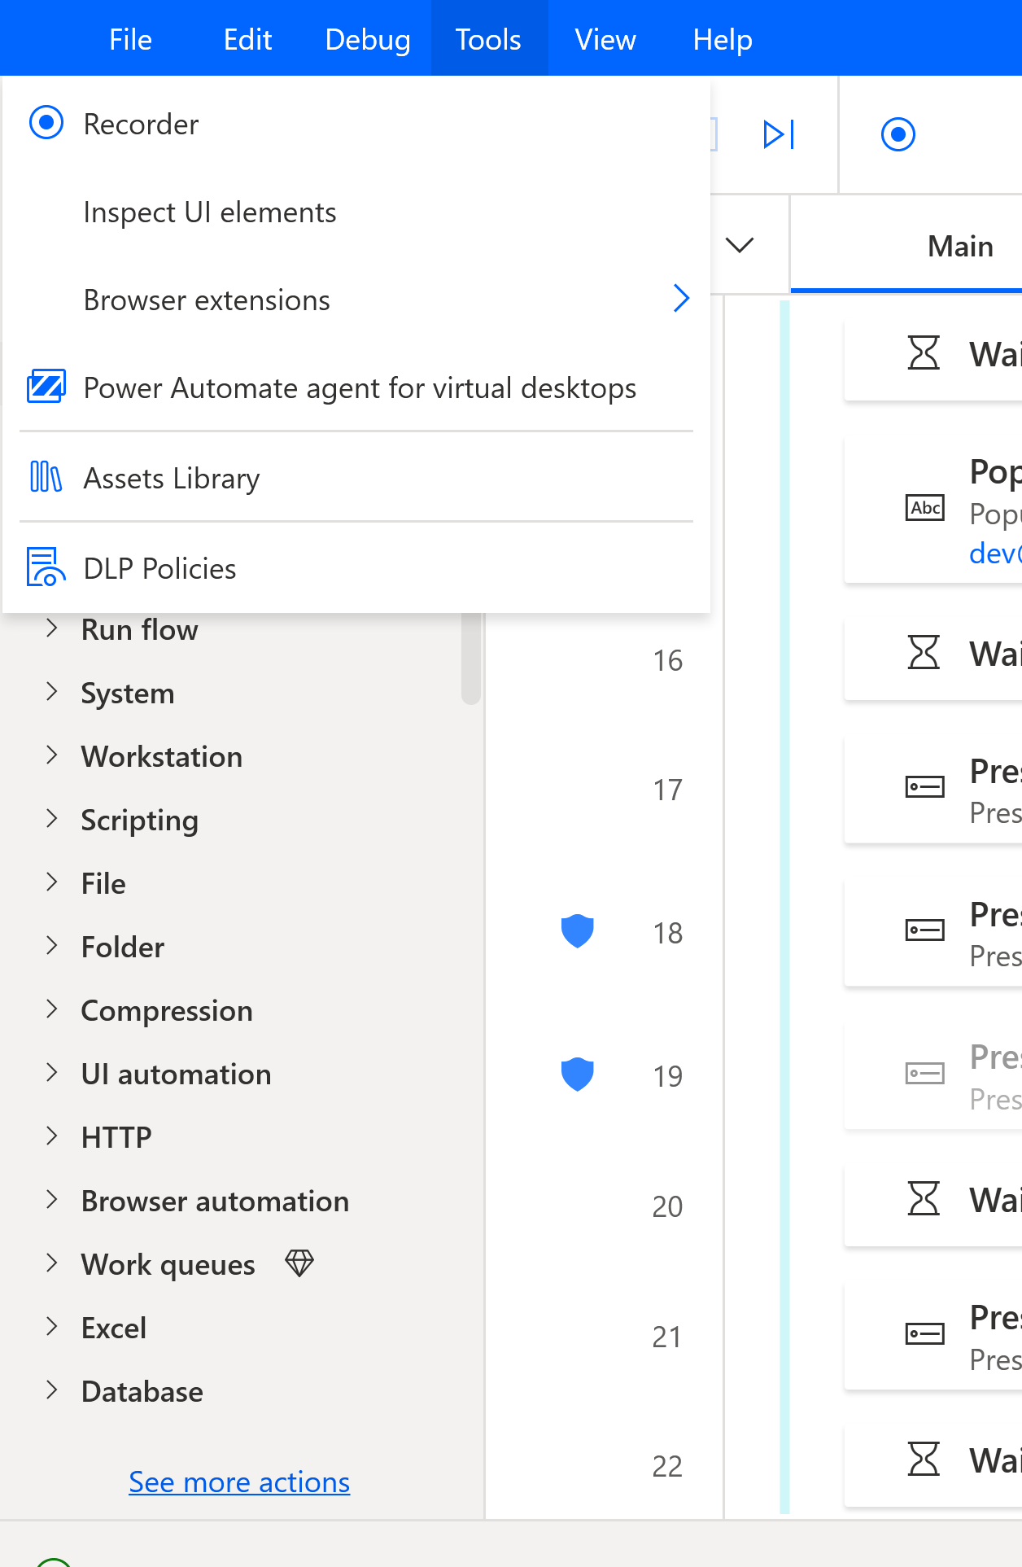Click the actions pane scrollbar thumb
The image size is (1022, 1567).
point(470,658)
